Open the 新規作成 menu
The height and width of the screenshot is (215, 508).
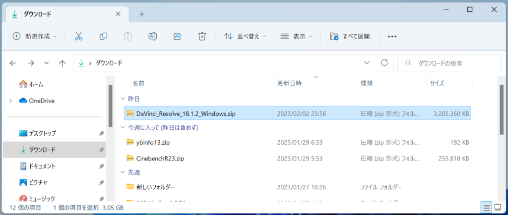(x=35, y=36)
